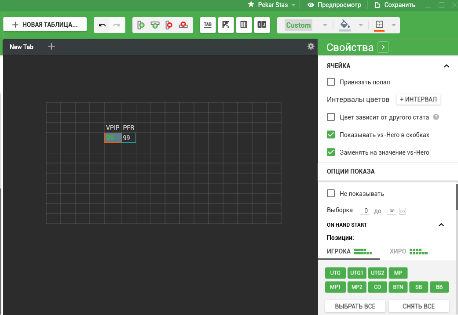Click the border color swatch
This screenshot has height=315, width=458.
tap(379, 25)
